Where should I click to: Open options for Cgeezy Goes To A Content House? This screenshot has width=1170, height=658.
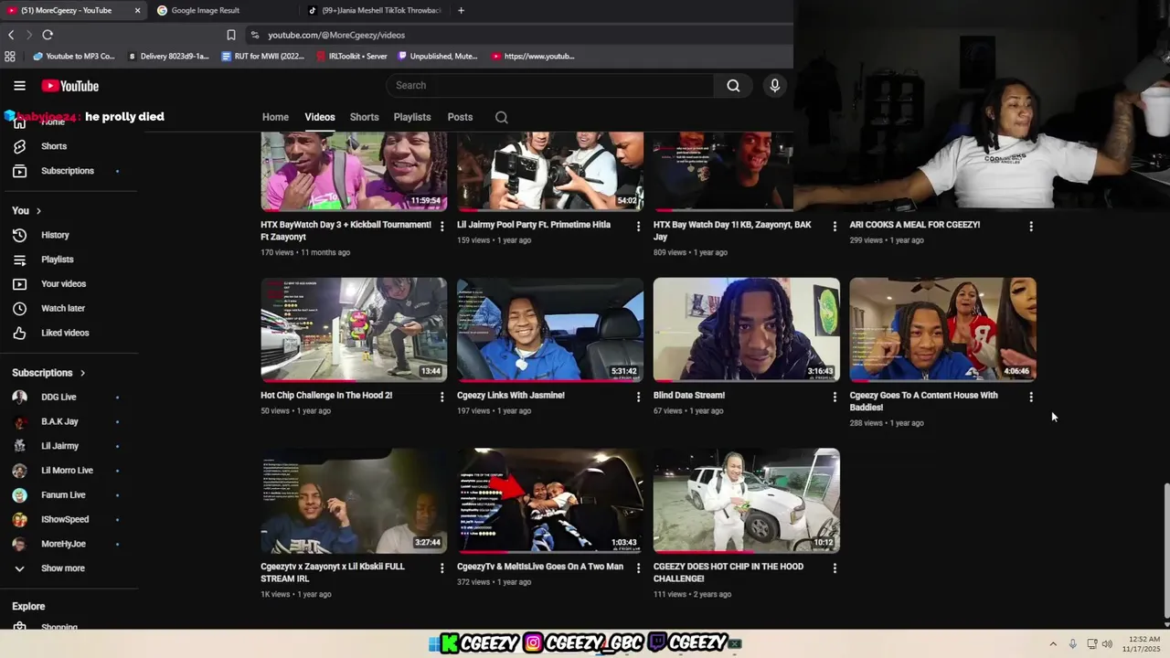[1030, 397]
